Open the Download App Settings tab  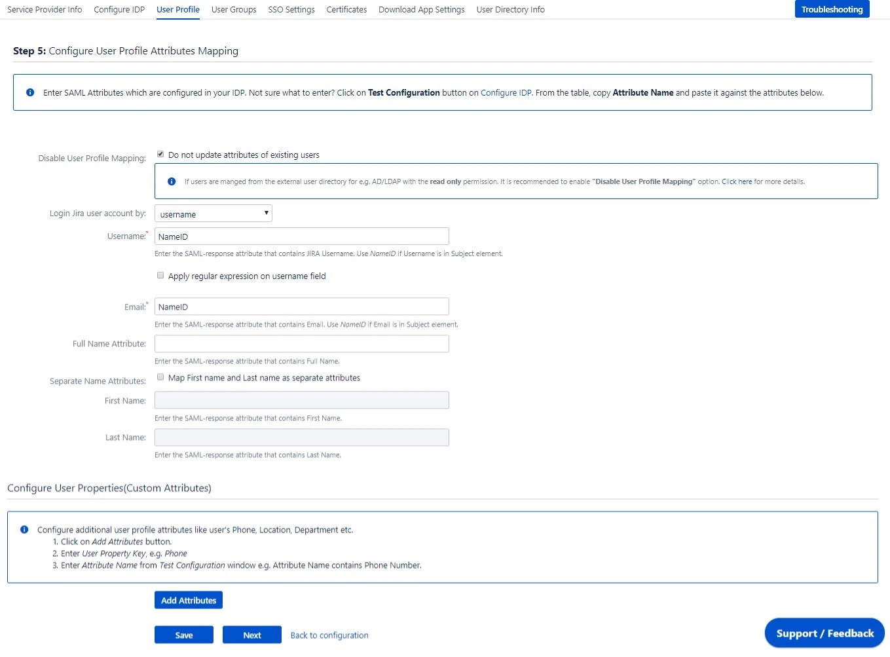[422, 9]
